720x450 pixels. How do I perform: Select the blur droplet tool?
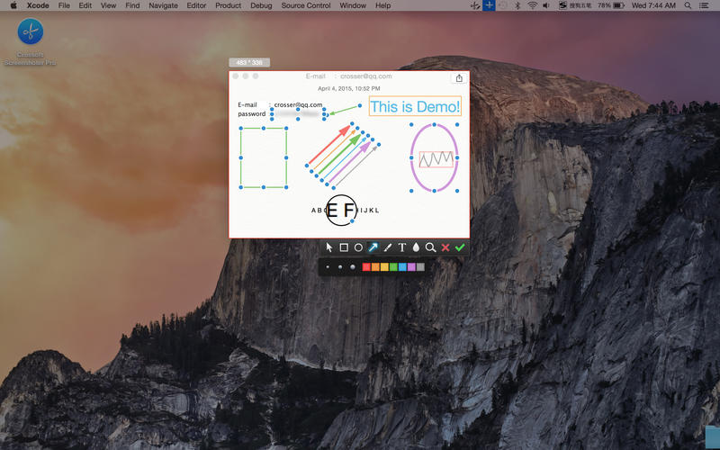pos(417,247)
